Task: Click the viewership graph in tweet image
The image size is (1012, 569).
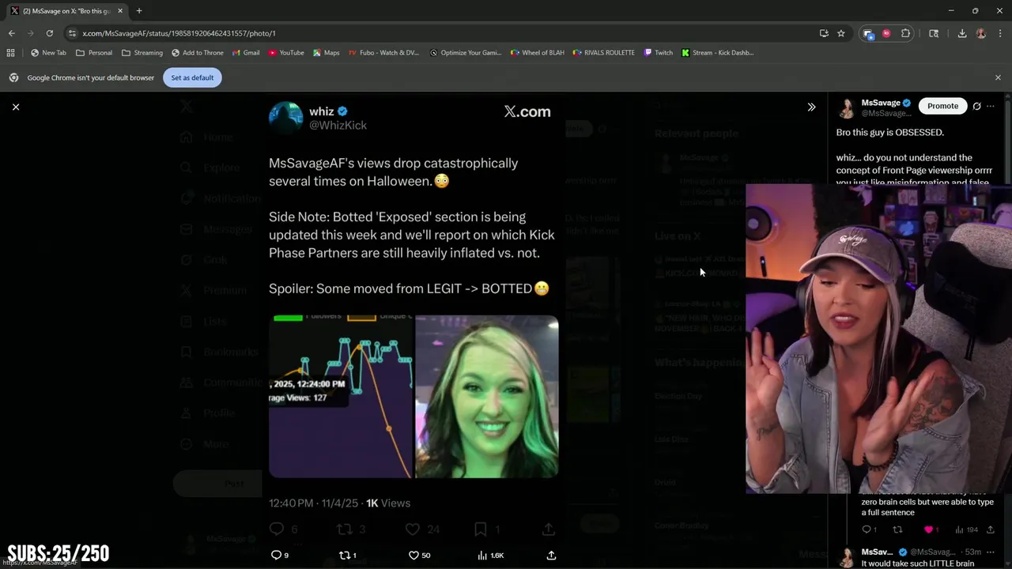Action: coord(341,397)
